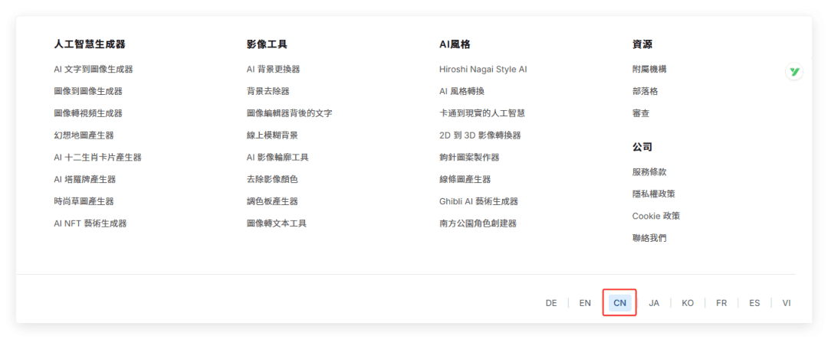
Task: Open the 調色板產生器 tool
Action: (272, 201)
